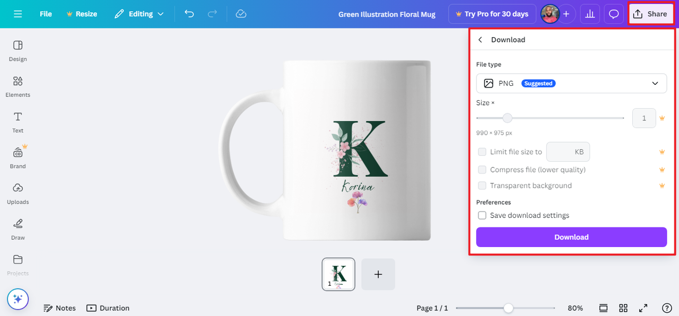Screen dimensions: 679x316
Task: Enable Compress file (lower quality) checkbox
Action: point(482,170)
